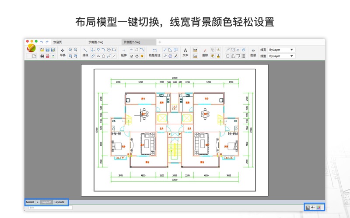Image resolution: width=350 pixels, height=218 pixels.
Task: Undo the last action
Action: 42,42
